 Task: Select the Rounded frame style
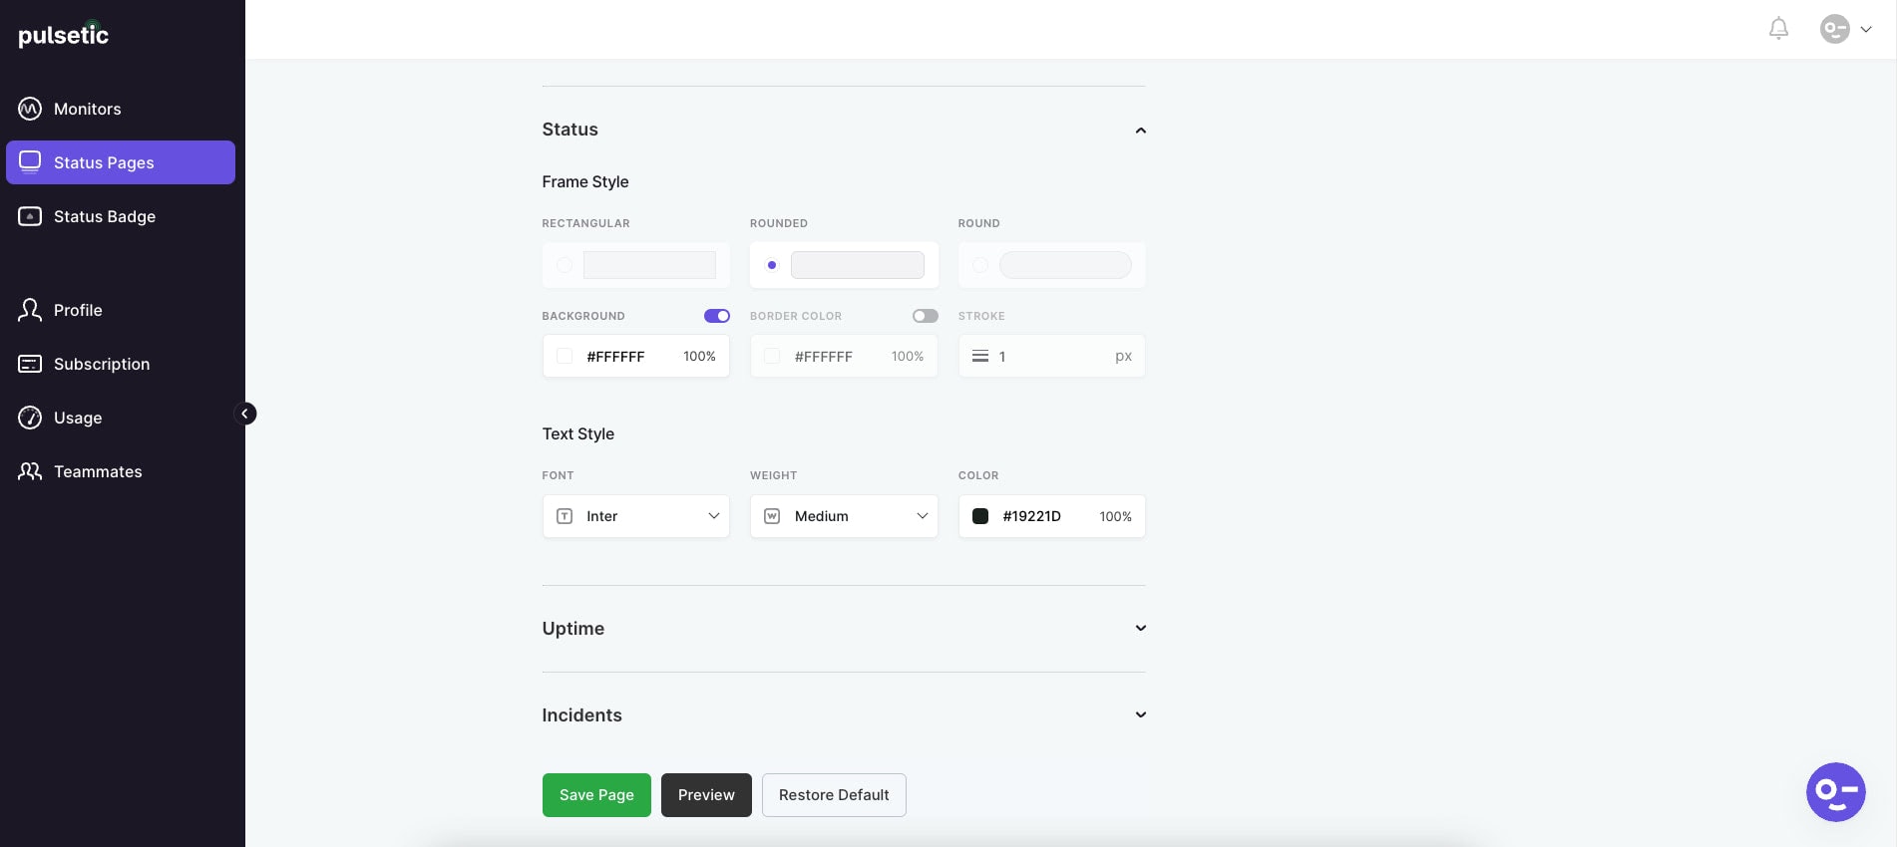click(772, 265)
